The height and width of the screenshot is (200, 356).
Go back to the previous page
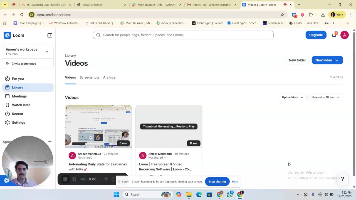(5, 15)
